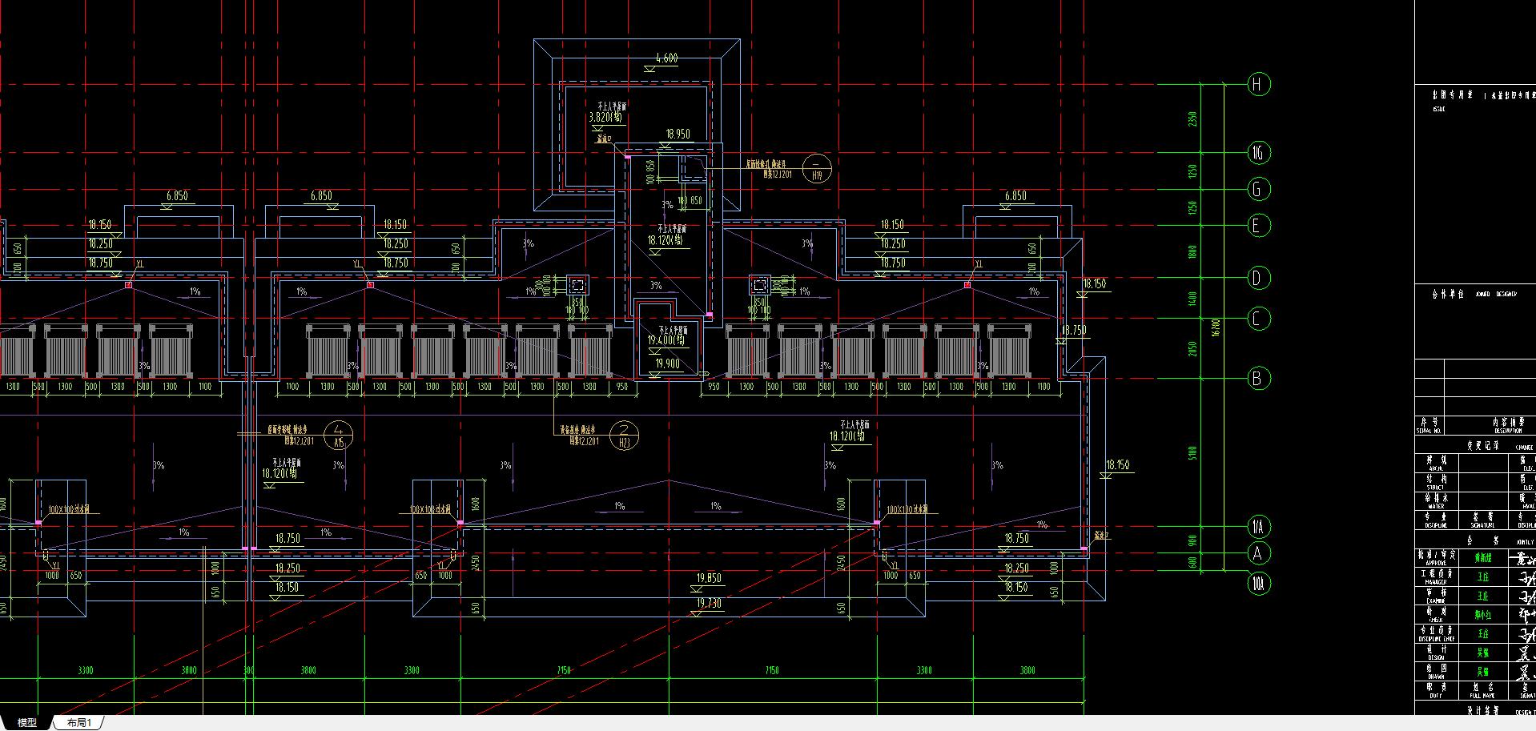
Task: Click the 变更记录 CHANGE heading
Action: (1499, 447)
